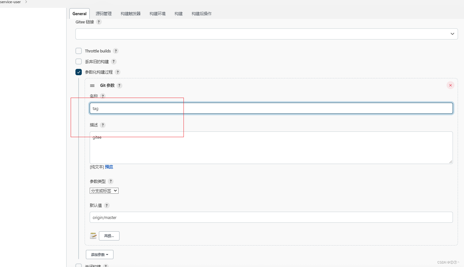Delete the Git 参数 with red X
The width and height of the screenshot is (464, 267).
coord(450,85)
